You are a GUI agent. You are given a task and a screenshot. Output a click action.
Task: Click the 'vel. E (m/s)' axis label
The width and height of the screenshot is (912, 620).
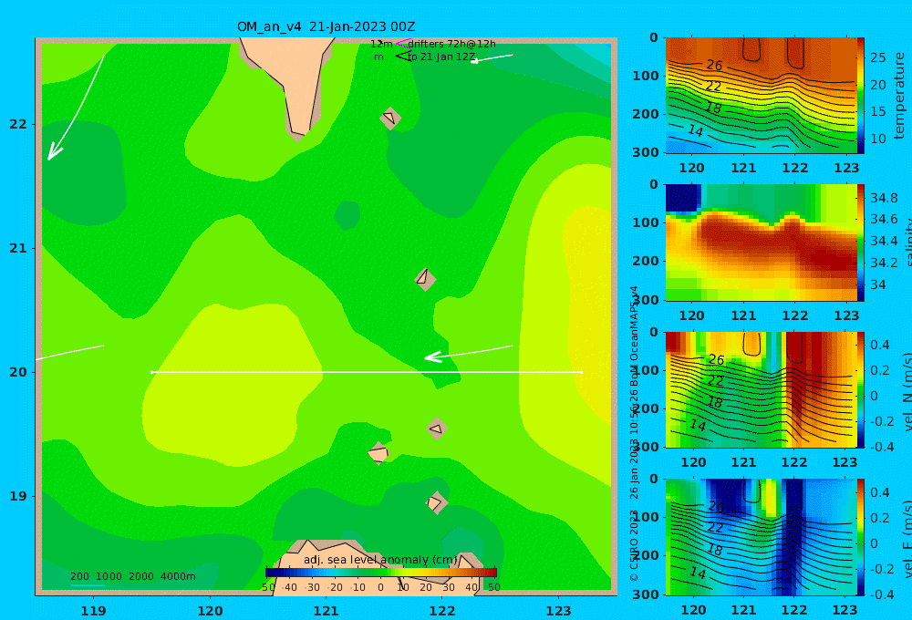907,539
